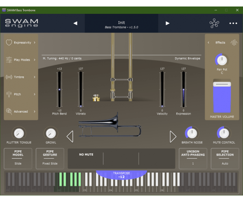Click the Growl knob

[x=51, y=133]
